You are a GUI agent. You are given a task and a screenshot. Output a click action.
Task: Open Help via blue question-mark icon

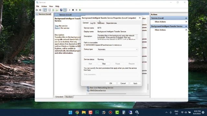coord(61,10)
